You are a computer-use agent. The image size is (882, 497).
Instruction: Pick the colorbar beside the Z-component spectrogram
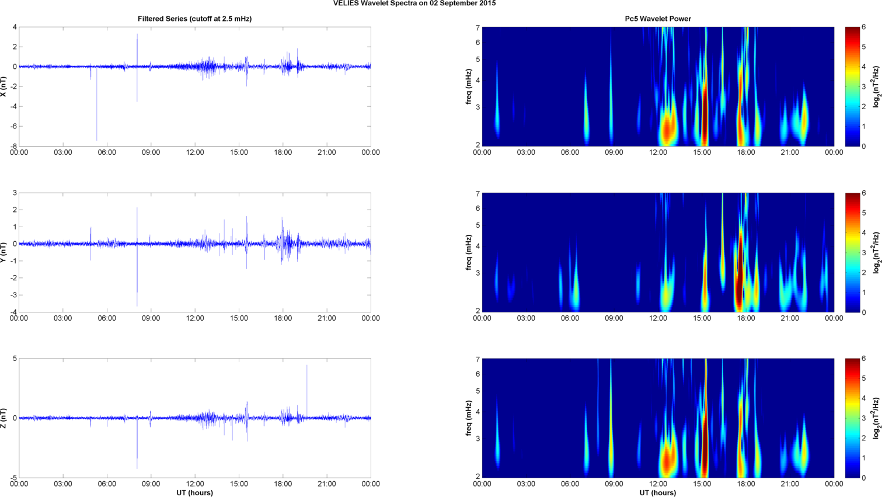[x=852, y=418]
